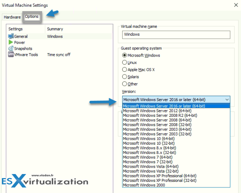Select the VMware Tools settings row

click(60, 55)
